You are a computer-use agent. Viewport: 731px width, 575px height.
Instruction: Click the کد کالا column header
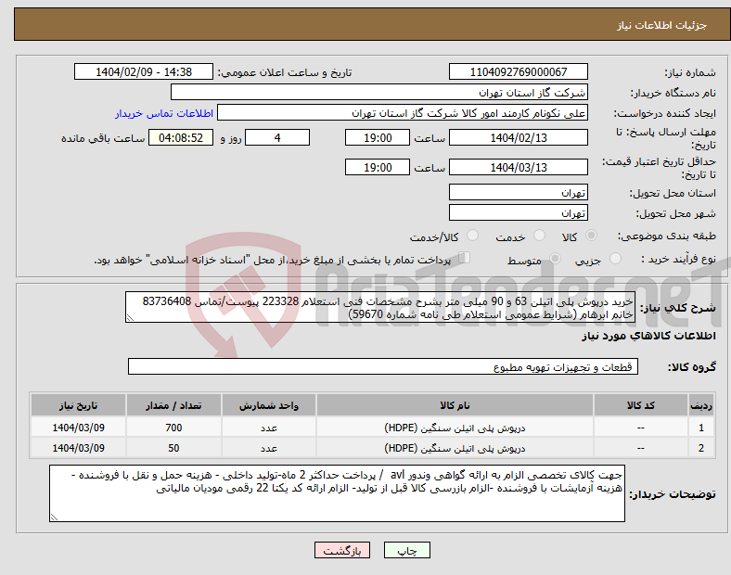point(641,405)
